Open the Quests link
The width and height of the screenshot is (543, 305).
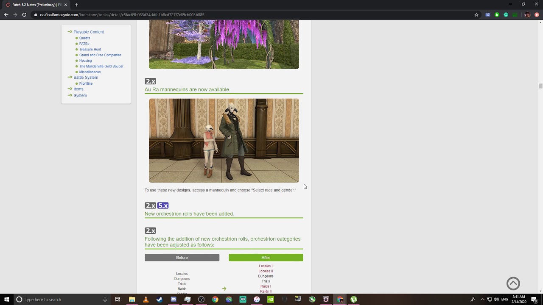pos(84,38)
